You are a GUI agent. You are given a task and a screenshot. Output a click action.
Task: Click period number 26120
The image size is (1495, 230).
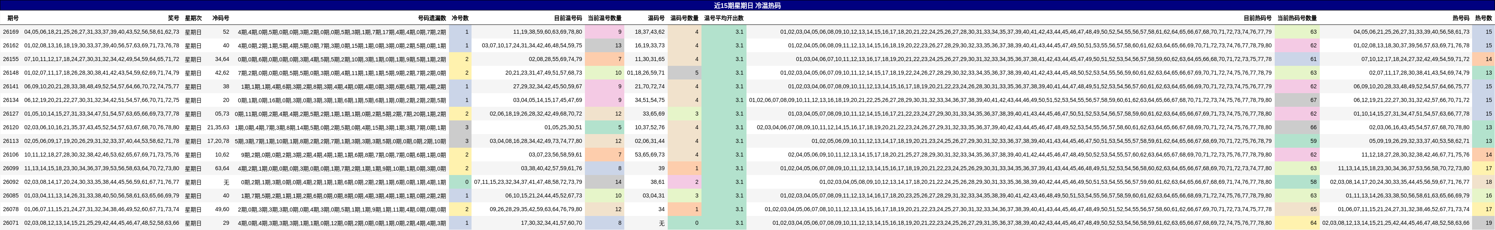[x=10, y=128]
